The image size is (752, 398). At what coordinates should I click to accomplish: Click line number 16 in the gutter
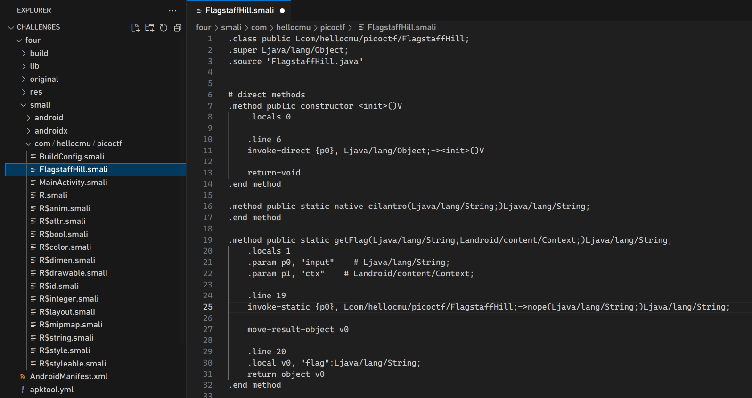point(208,207)
